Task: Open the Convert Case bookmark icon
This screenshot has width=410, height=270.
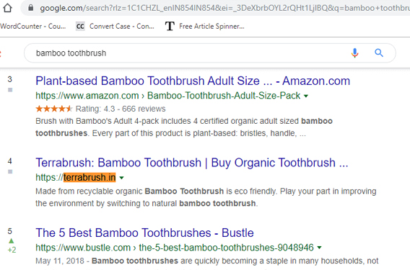Action: (80, 27)
